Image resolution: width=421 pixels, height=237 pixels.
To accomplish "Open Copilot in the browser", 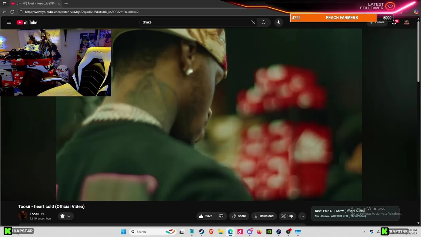I will 416,12.
